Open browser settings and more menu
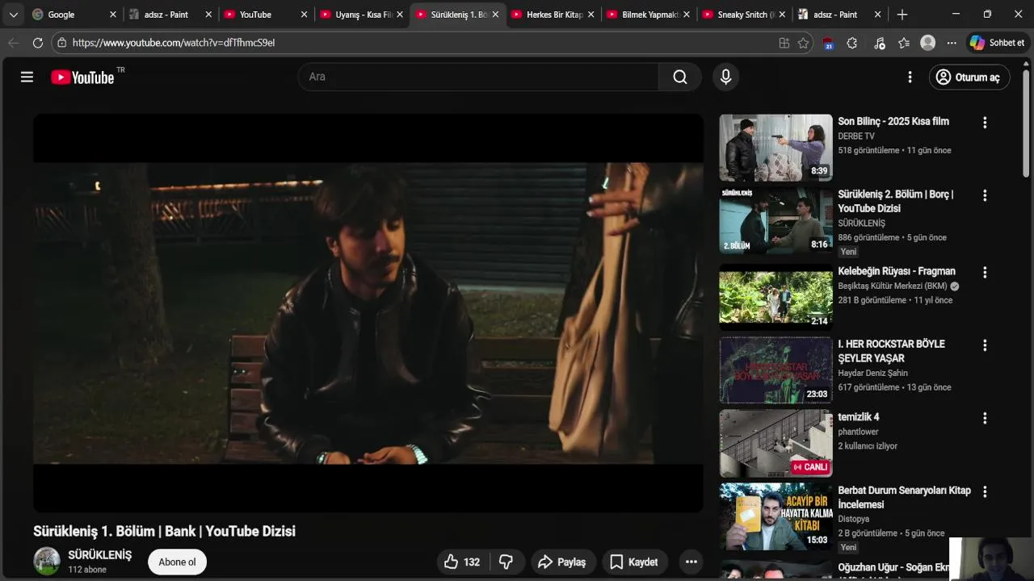The height and width of the screenshot is (581, 1034). point(952,43)
